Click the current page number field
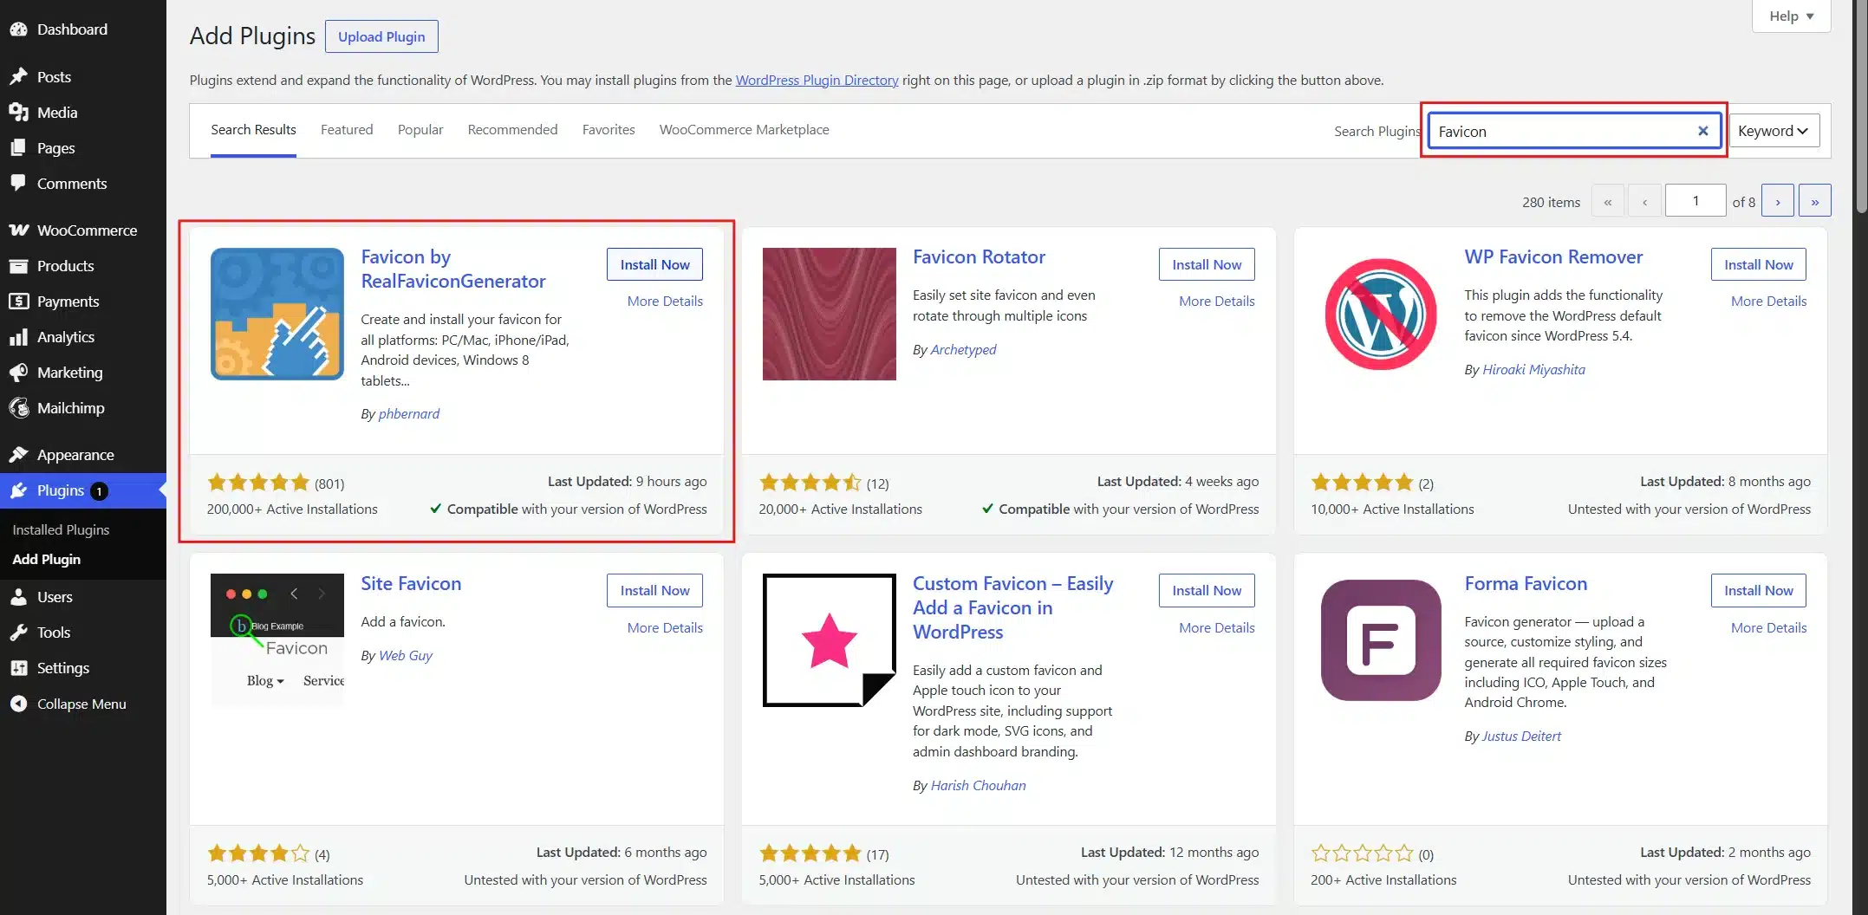 click(1696, 201)
